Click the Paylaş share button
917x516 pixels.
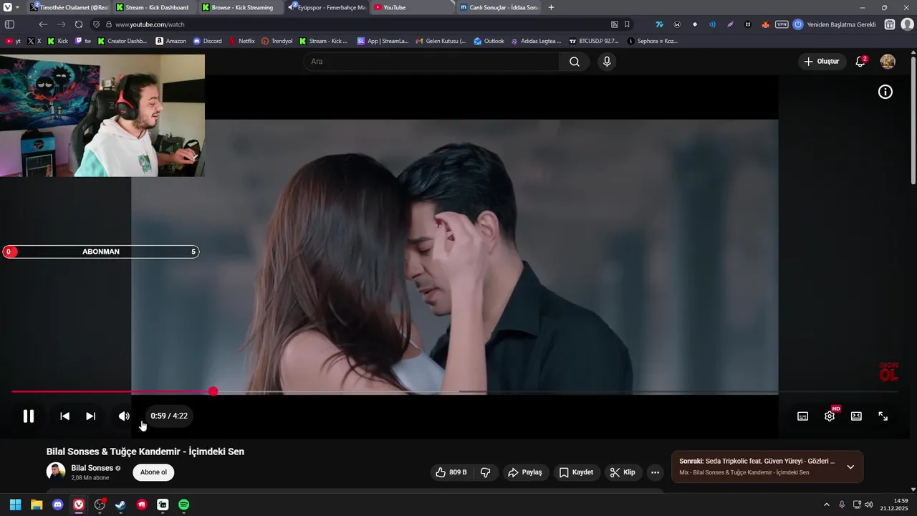524,472
